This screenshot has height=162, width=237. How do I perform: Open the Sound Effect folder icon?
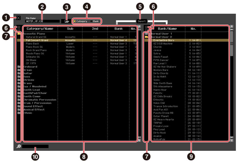click(x=19, y=106)
